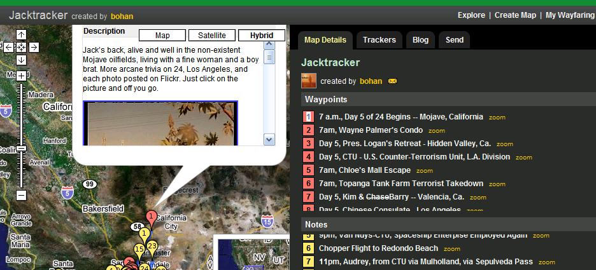Zoom to Topanga Tank Farm Terrorist Takedown
The image size is (596, 270).
coord(497,184)
